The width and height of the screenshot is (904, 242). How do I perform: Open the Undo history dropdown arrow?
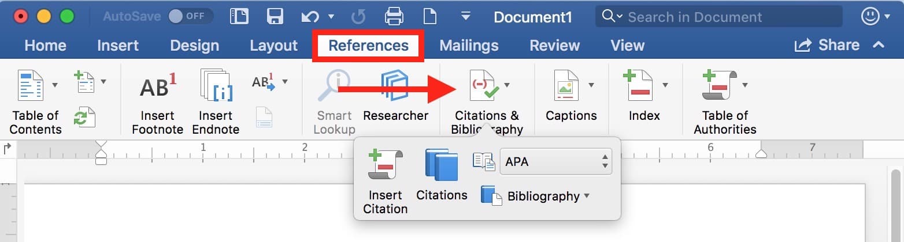click(331, 17)
